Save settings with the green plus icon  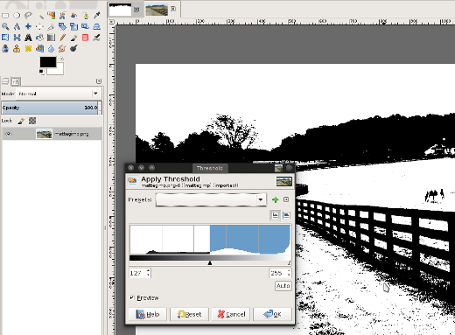(275, 199)
